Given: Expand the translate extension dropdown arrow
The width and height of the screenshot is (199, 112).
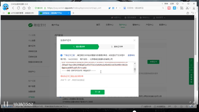Looking at the screenshot, I should click(177, 8).
